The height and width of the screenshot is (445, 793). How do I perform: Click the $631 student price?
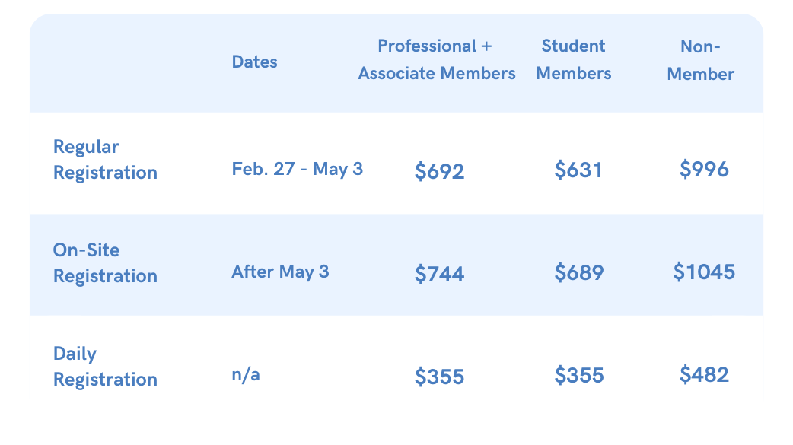(578, 170)
